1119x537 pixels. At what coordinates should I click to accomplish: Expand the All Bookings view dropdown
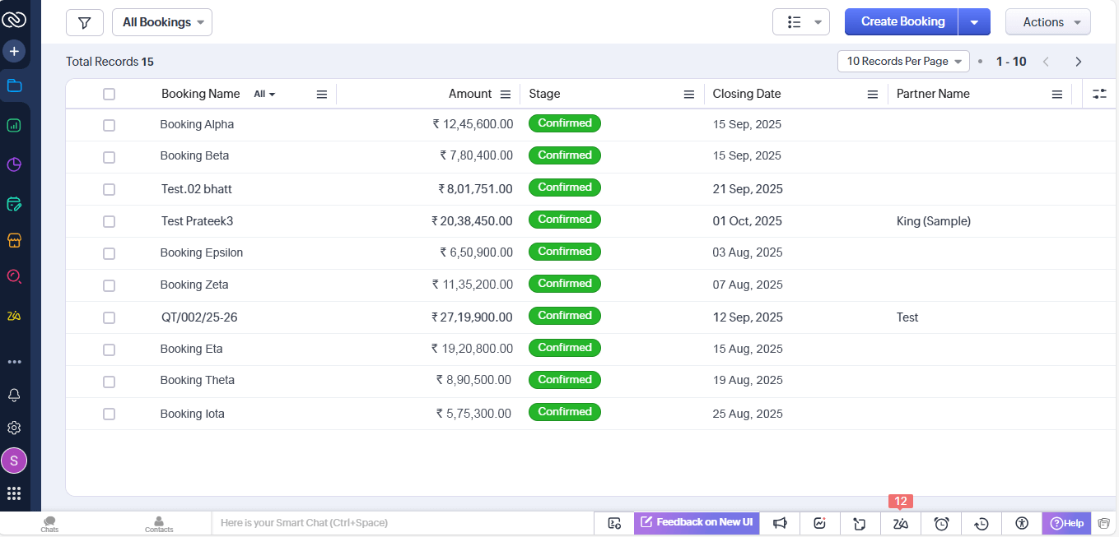click(162, 22)
